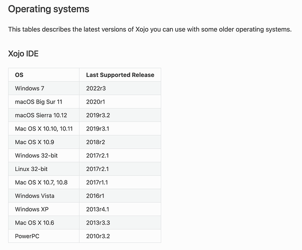Viewport: 302px width, 250px height.
Task: Select the "OS" column header
Action: pyautogui.click(x=19, y=75)
